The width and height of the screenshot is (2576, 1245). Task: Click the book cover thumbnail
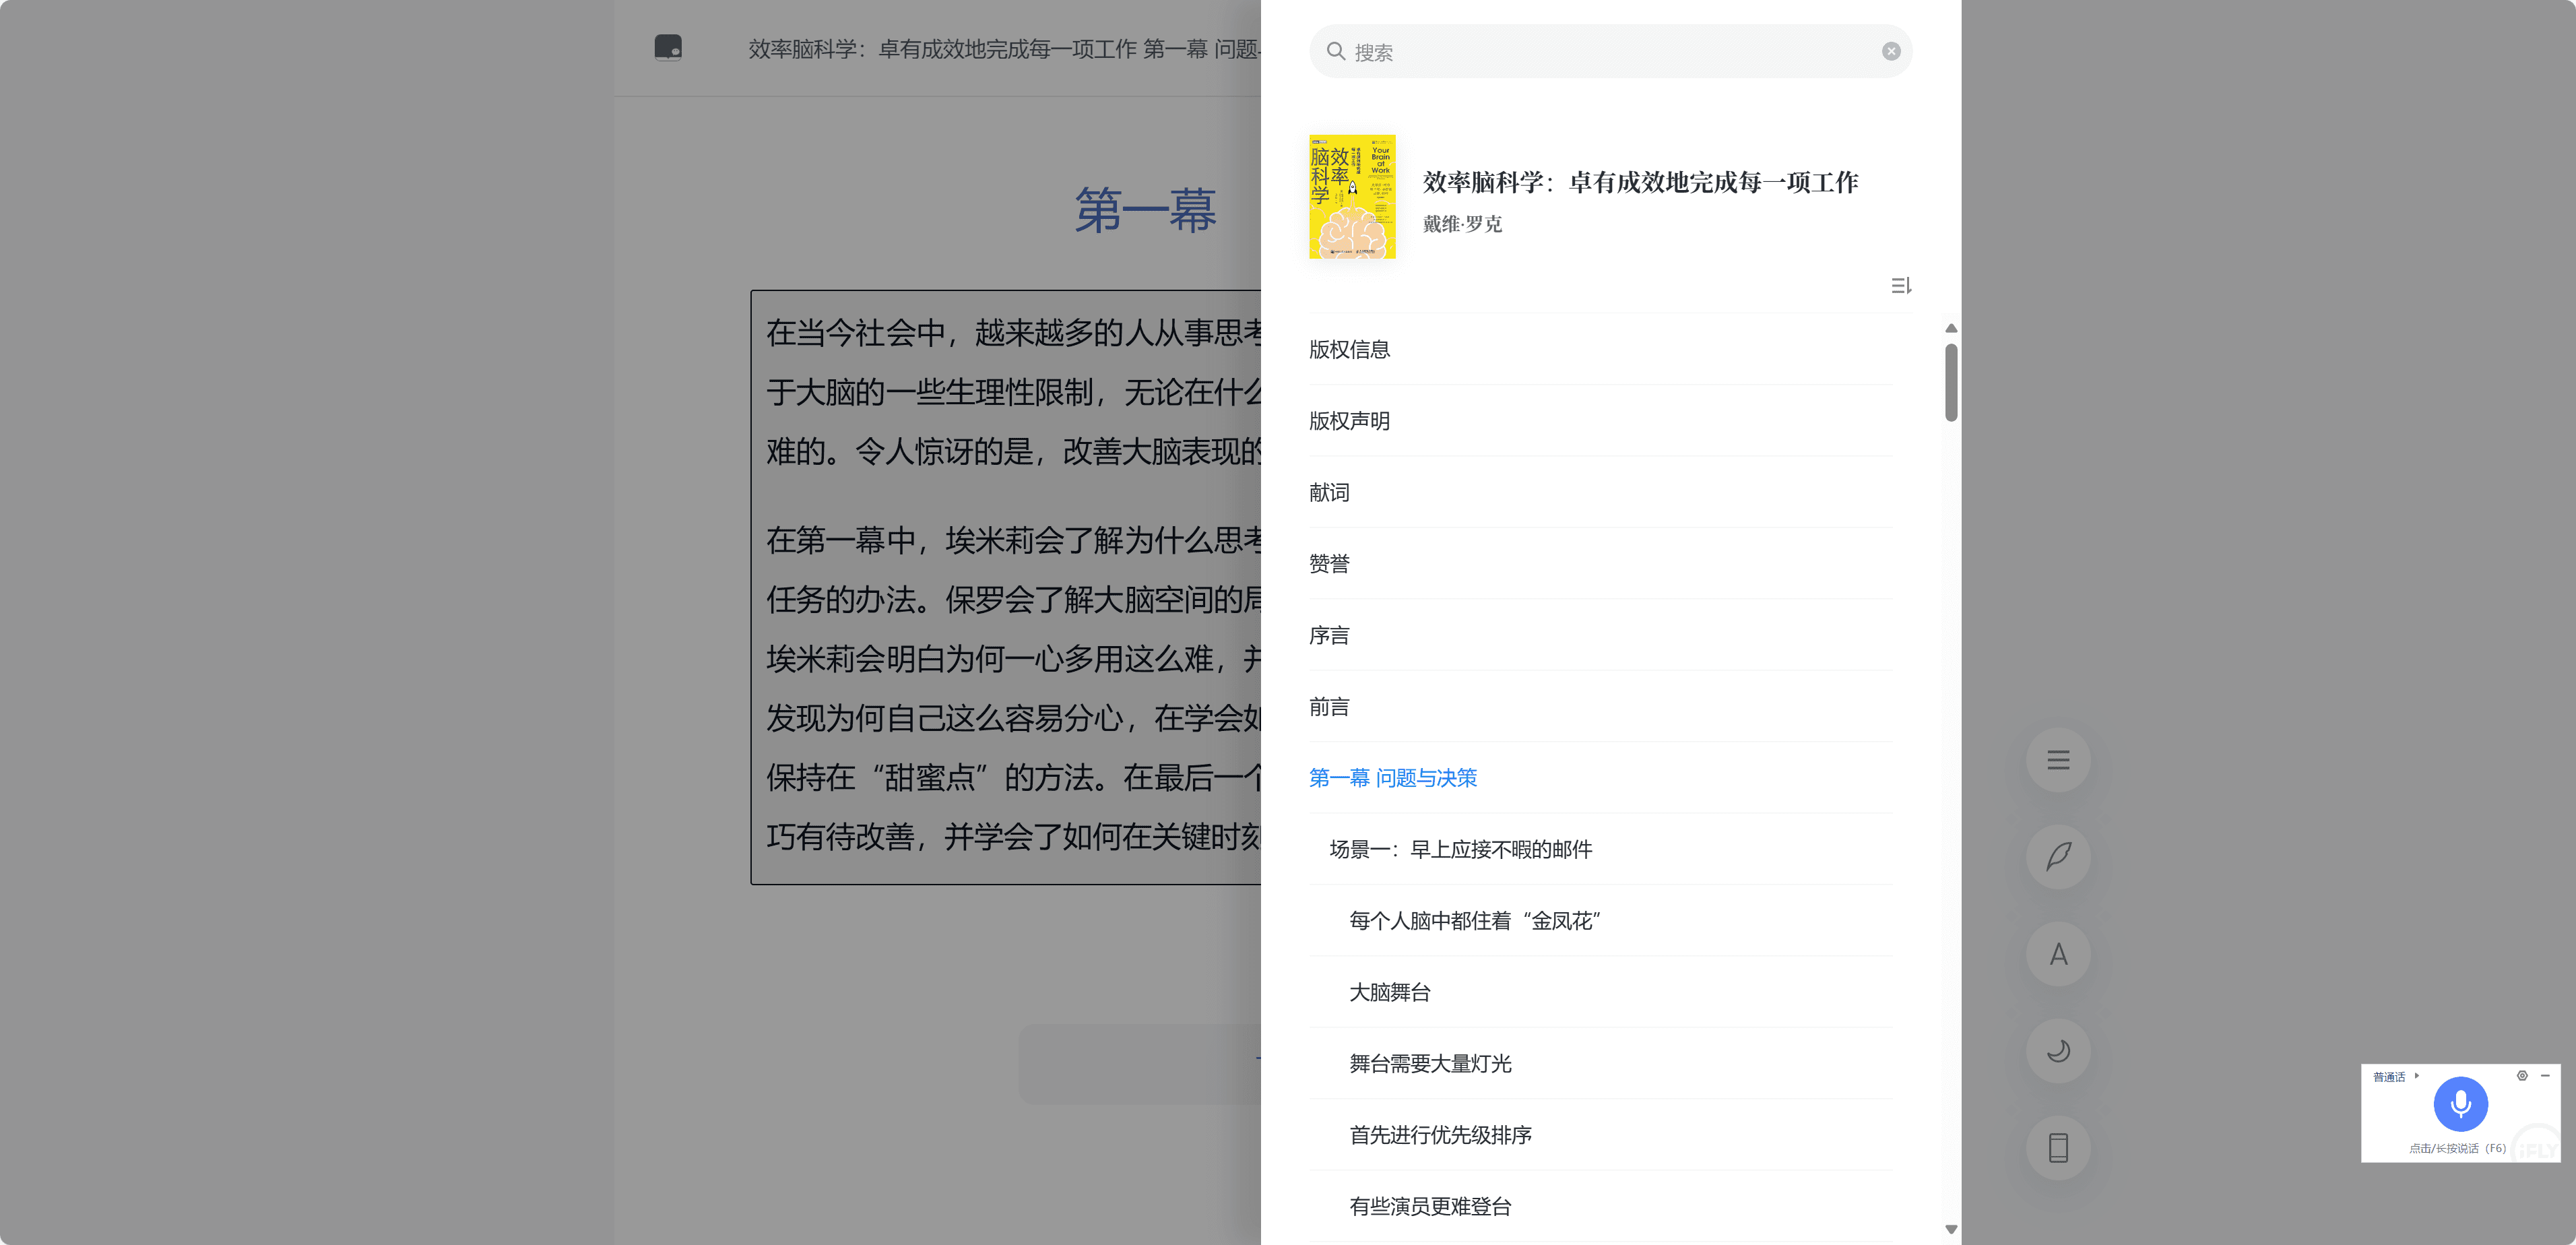[1352, 197]
